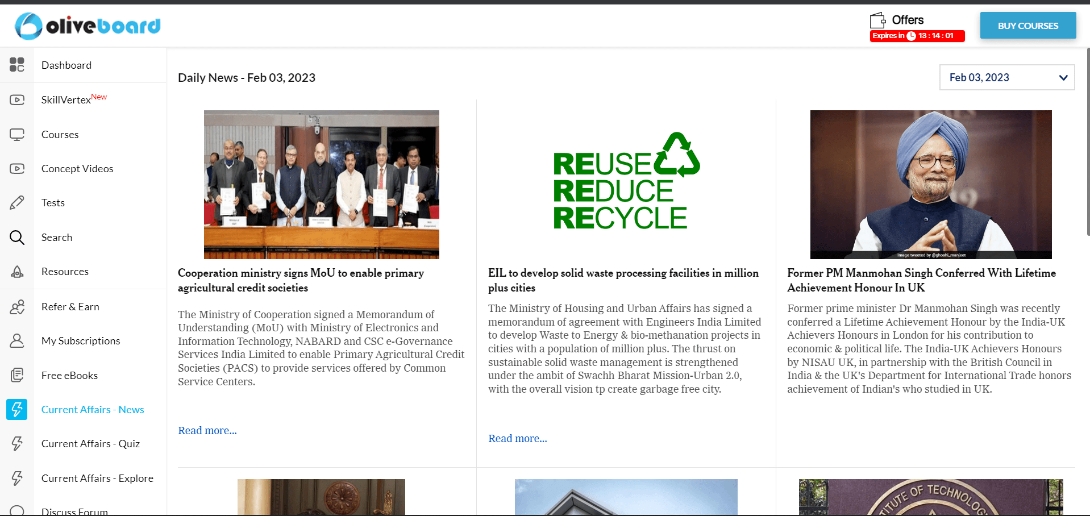Viewport: 1090px width, 516px height.
Task: Click the Current Affairs News lightning icon
Action: click(17, 409)
